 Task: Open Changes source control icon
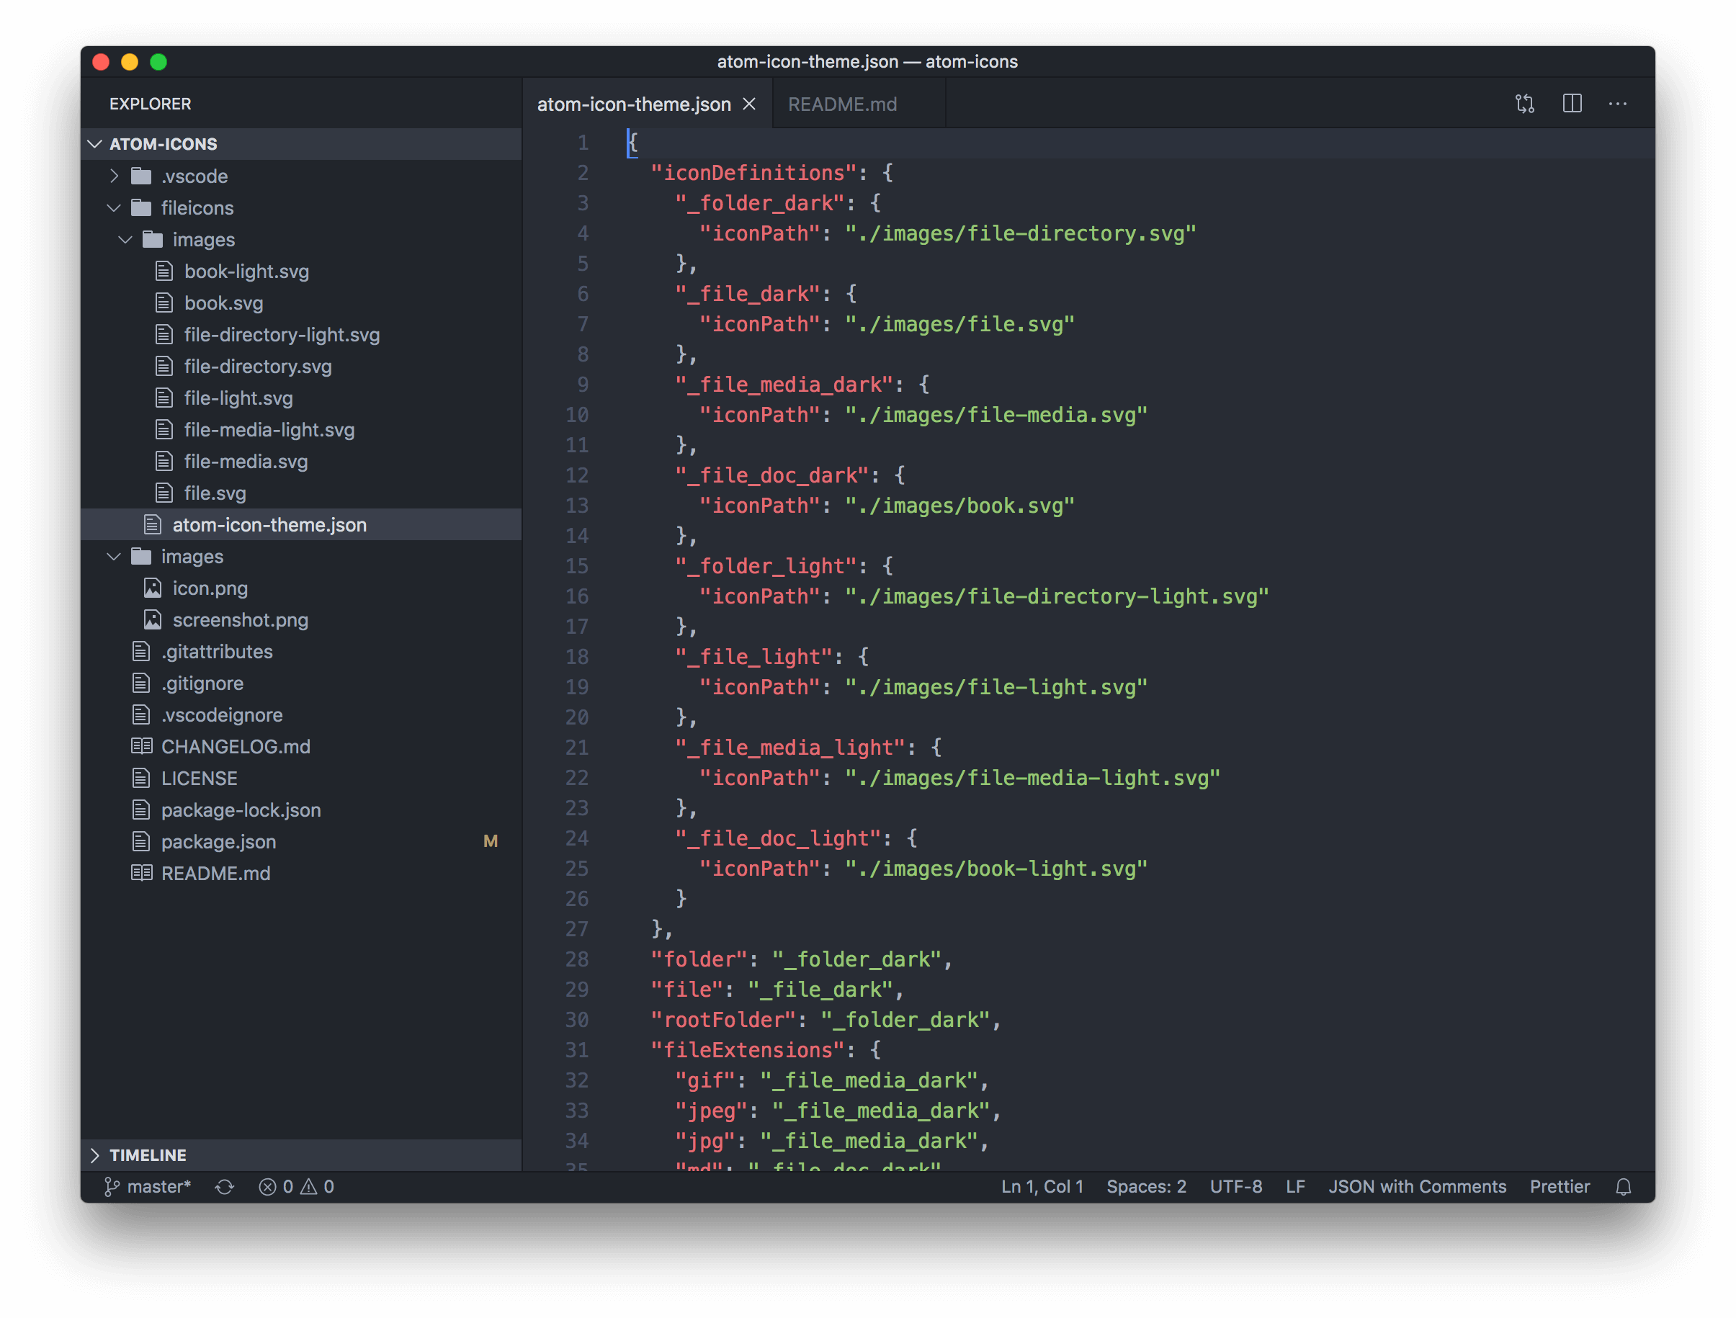(x=1525, y=104)
